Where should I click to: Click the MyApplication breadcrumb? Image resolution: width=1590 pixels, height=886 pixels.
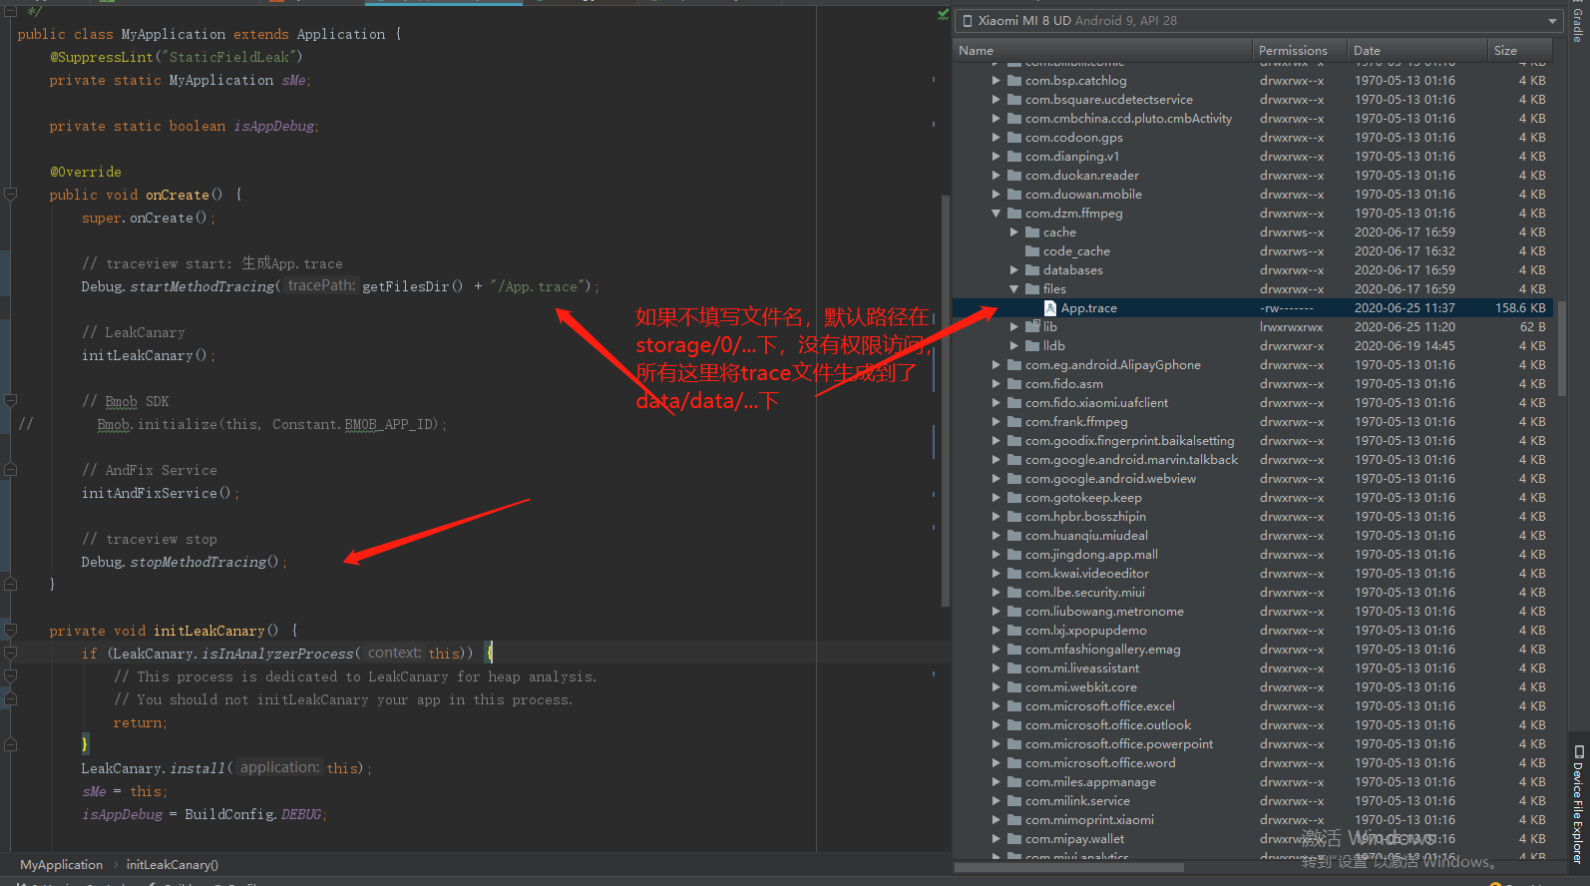pos(61,865)
